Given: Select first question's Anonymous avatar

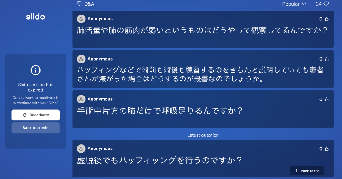Looking at the screenshot, I should point(81,19).
